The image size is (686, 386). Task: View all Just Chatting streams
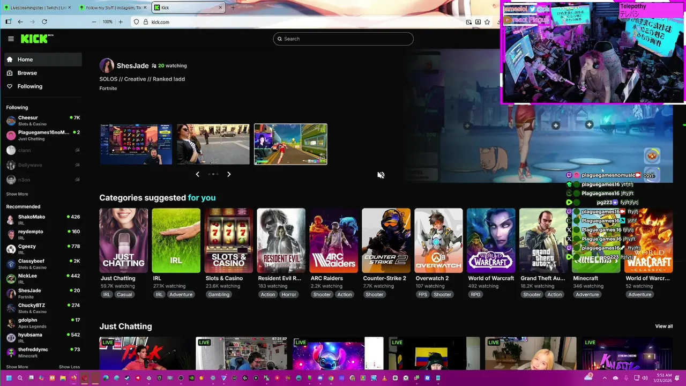click(x=663, y=326)
